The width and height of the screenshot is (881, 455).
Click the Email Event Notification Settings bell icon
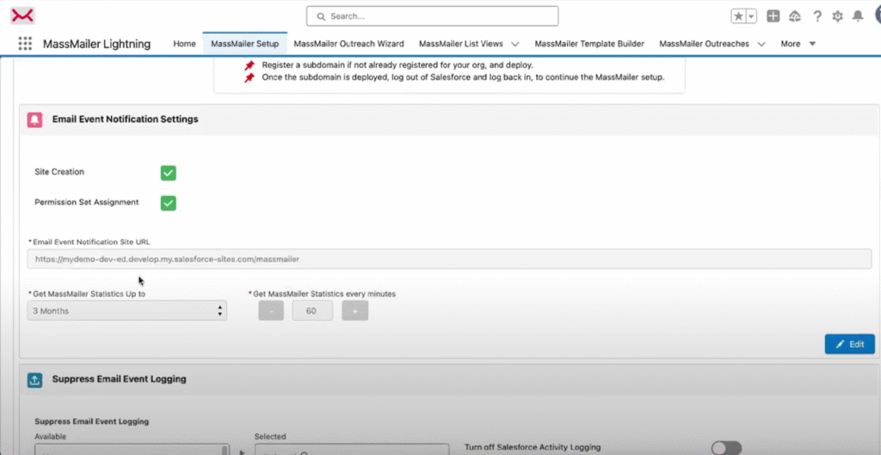pyautogui.click(x=34, y=120)
